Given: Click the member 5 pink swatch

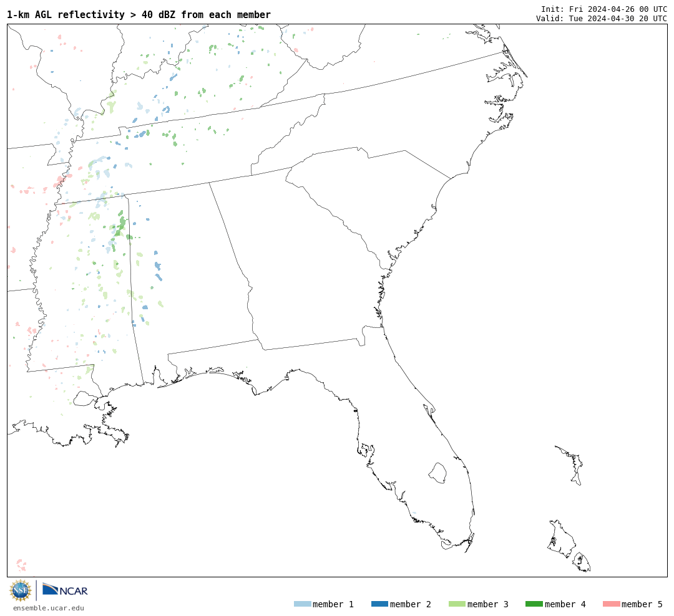Looking at the screenshot, I should coord(611,604).
